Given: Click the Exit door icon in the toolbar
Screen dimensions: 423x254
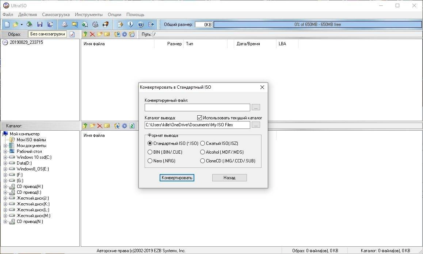Looking at the screenshot, I should click(151, 24).
